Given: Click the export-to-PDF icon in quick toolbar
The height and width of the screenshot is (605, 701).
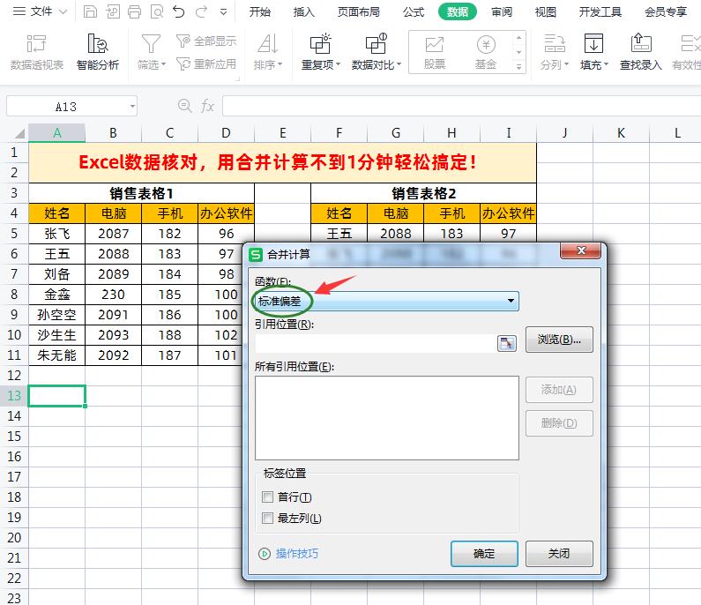Looking at the screenshot, I should click(113, 11).
